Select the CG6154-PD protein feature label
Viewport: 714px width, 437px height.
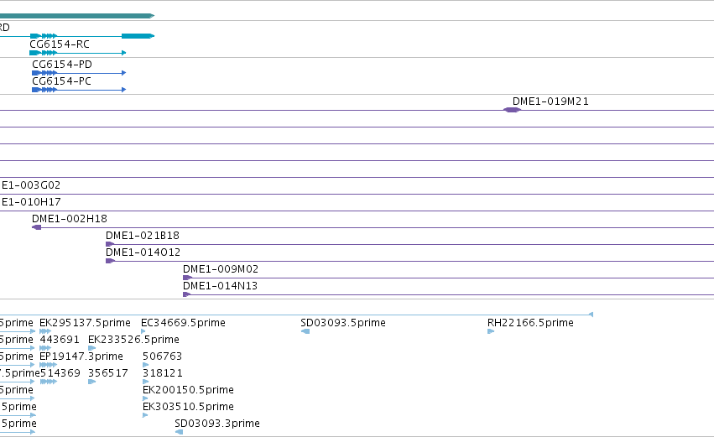(62, 65)
